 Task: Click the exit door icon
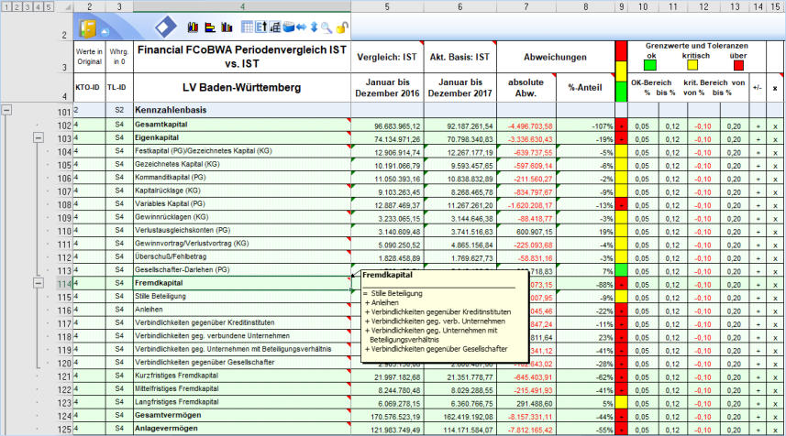(x=89, y=27)
